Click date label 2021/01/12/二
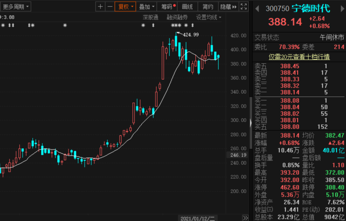 click(x=197, y=218)
